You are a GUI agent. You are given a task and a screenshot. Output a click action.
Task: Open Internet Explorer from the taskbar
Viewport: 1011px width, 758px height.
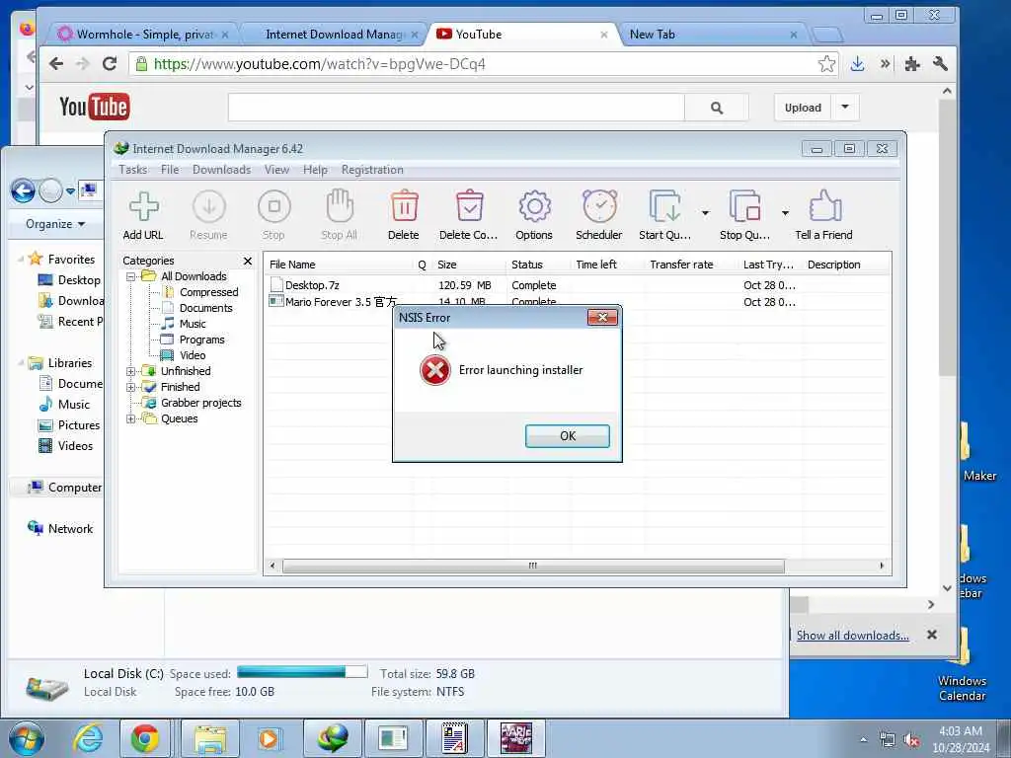(x=87, y=738)
